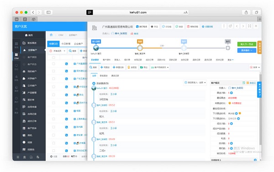This screenshot has width=274, height=172.
Task: Click the blue phone icon in the first customer row
Action: (66, 64)
